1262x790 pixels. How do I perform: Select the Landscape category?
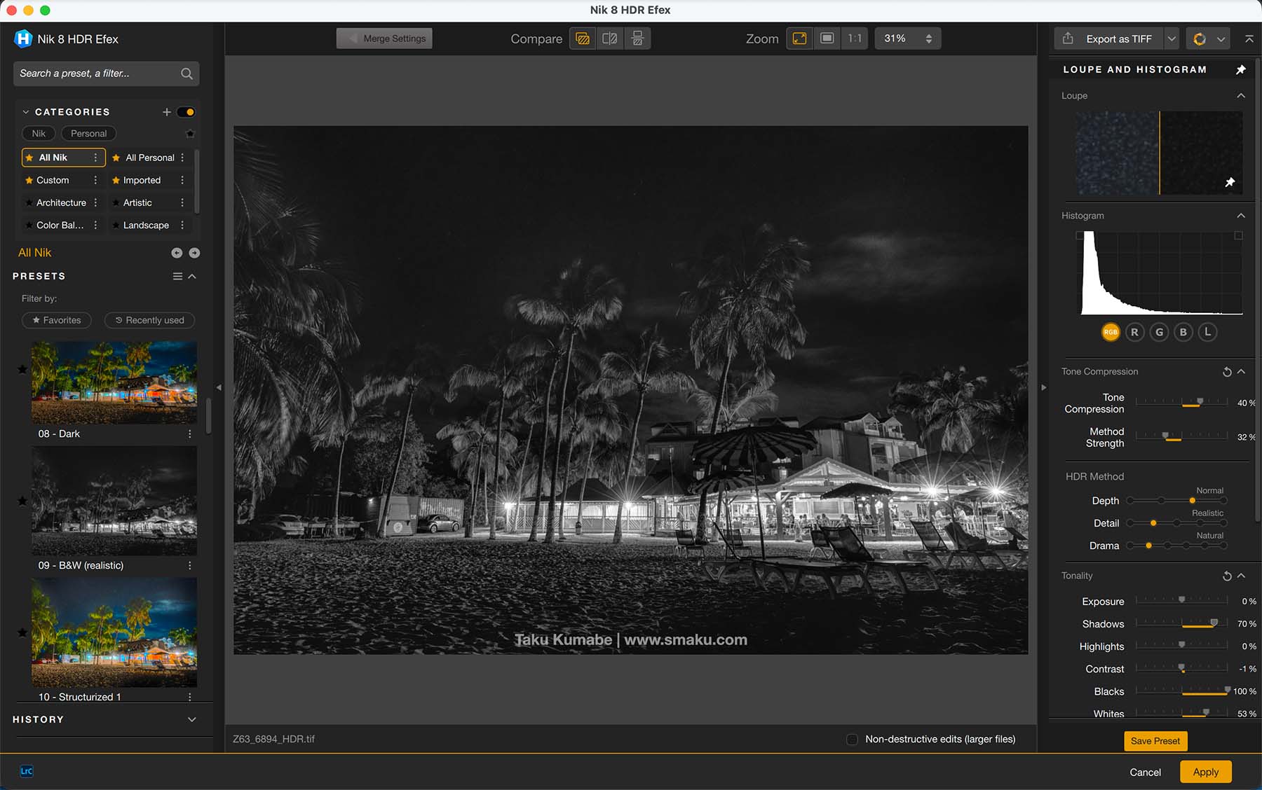pos(146,226)
